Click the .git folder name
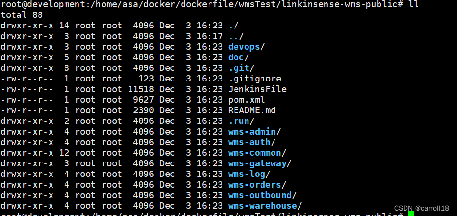 [239, 68]
